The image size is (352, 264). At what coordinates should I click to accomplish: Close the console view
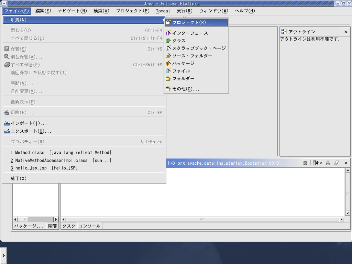[346, 163]
